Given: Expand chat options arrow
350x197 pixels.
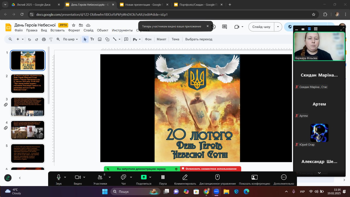Looking at the screenshot, I should coord(131,177).
